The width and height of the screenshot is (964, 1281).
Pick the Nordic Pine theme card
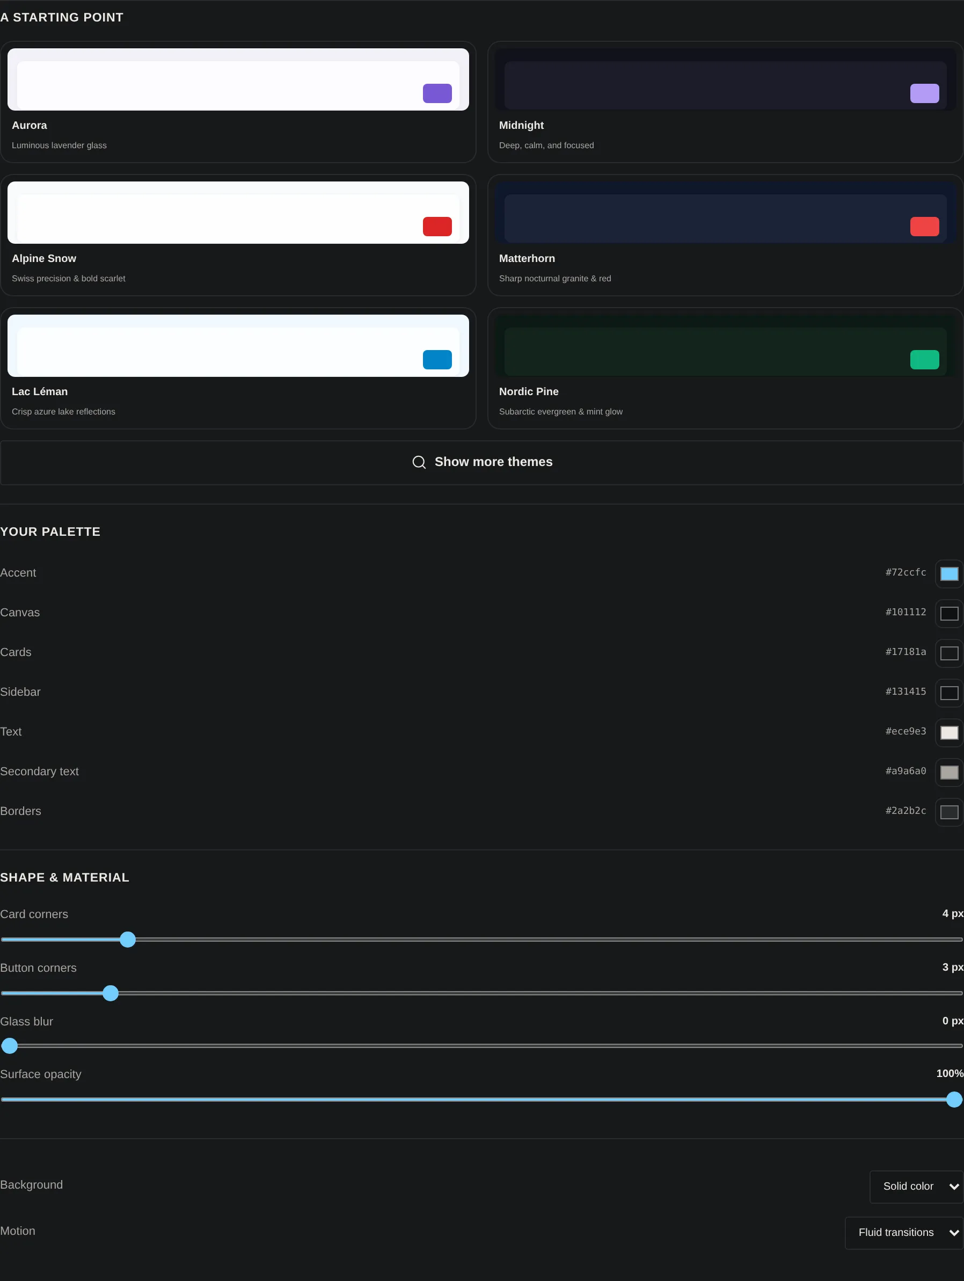[726, 368]
